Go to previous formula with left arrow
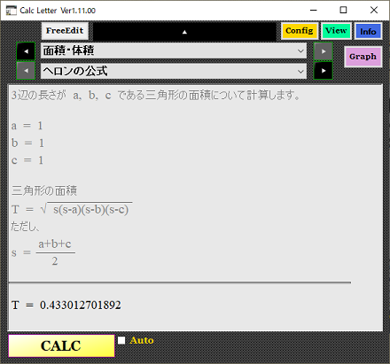The height and width of the screenshot is (364, 390). tap(26, 71)
